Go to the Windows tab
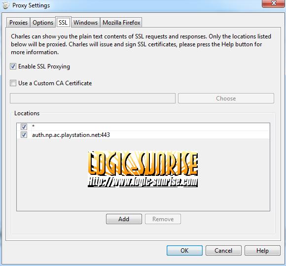This screenshot has height=266, width=286. (85, 23)
